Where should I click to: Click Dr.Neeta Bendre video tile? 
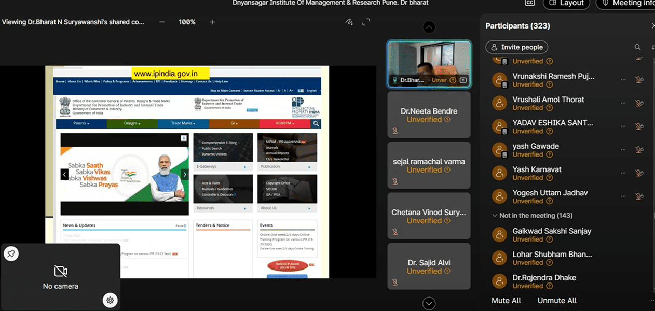coord(429,115)
